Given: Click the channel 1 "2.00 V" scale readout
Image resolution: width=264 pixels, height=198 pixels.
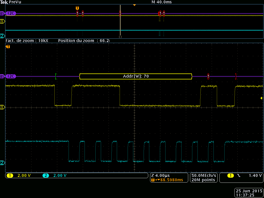Looking at the screenshot, I should [x=24, y=176].
